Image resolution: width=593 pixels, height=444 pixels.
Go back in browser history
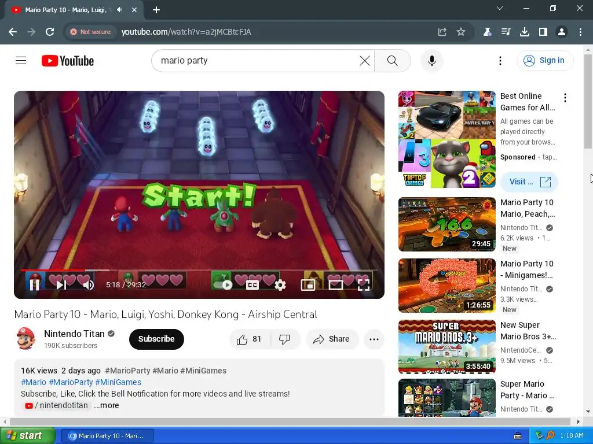click(13, 32)
